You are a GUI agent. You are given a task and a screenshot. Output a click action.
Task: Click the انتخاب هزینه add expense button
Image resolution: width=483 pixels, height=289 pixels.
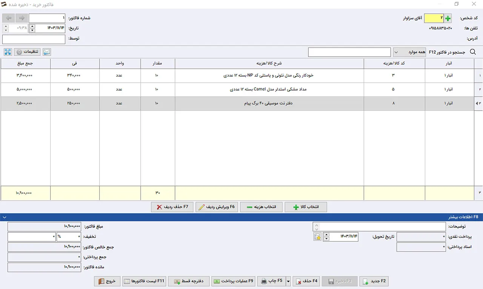click(261, 207)
